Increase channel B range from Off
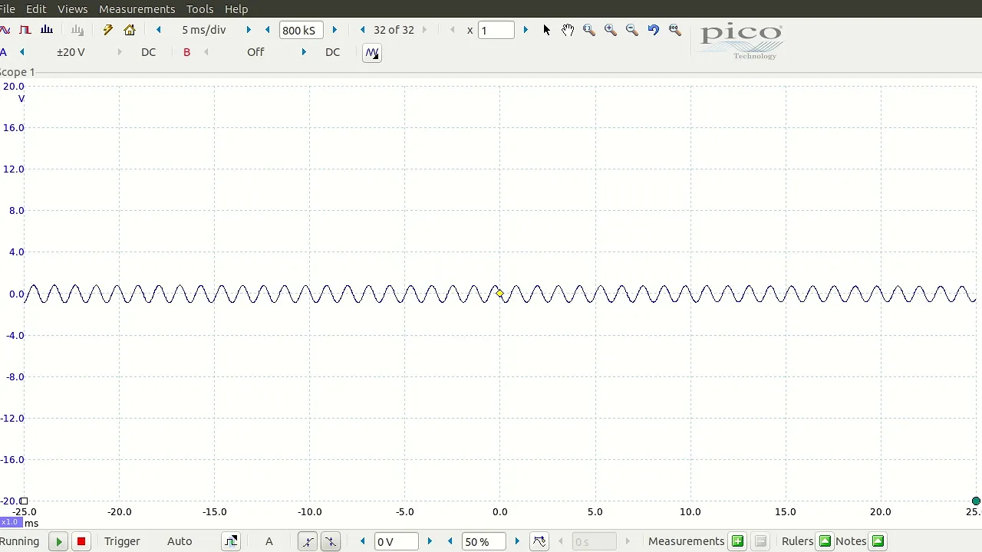Image resolution: width=982 pixels, height=552 pixels. (304, 52)
